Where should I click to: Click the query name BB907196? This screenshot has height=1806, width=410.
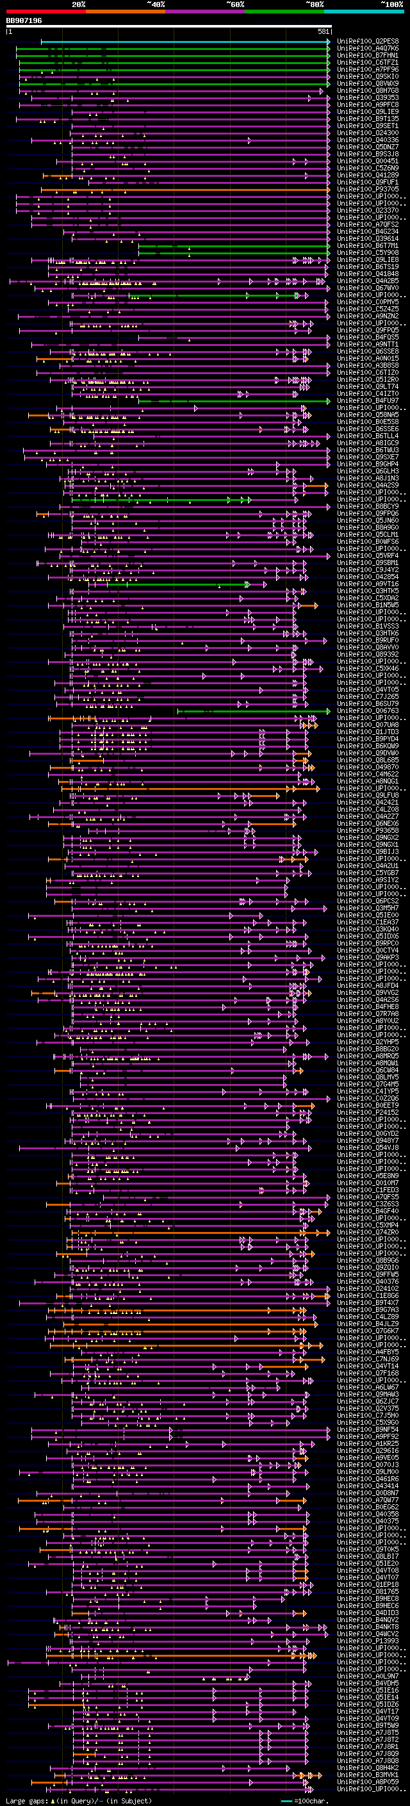tap(24, 21)
